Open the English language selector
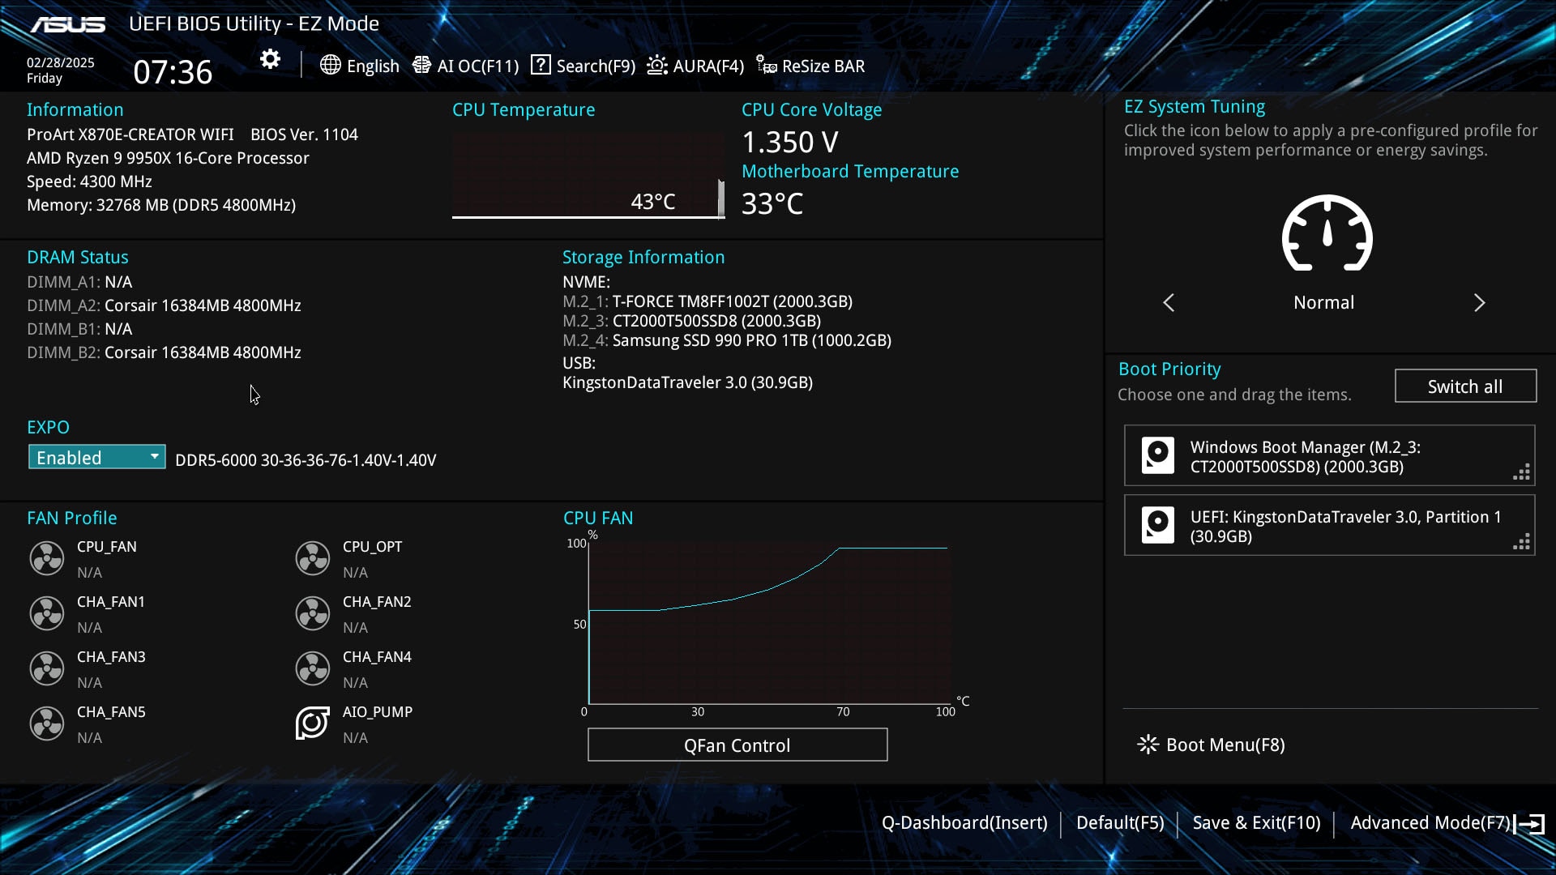Image resolution: width=1556 pixels, height=875 pixels. 360,66
